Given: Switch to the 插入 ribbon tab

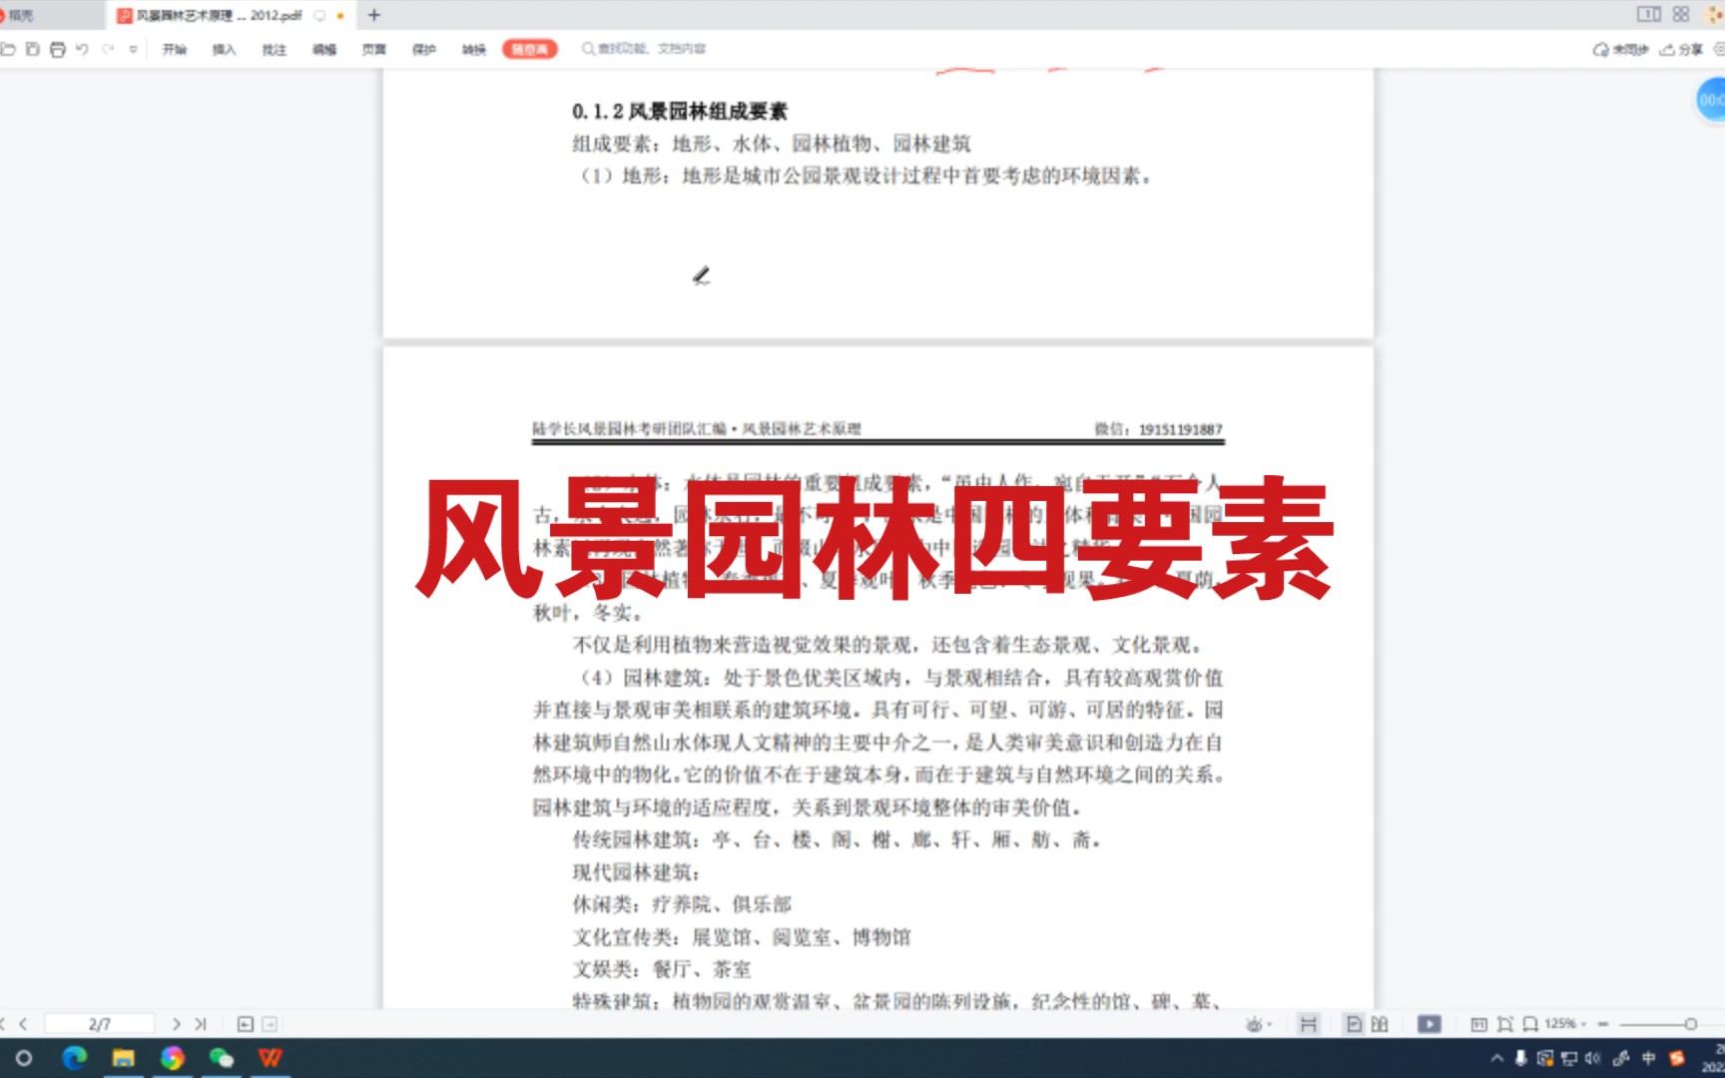Looking at the screenshot, I should pos(223,48).
